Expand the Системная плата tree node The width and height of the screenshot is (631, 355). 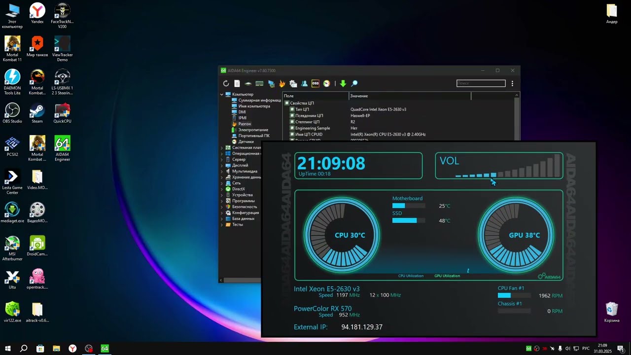tap(222, 147)
